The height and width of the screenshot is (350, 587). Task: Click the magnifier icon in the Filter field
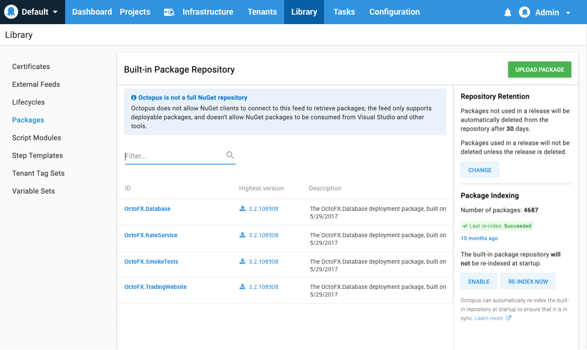(230, 155)
